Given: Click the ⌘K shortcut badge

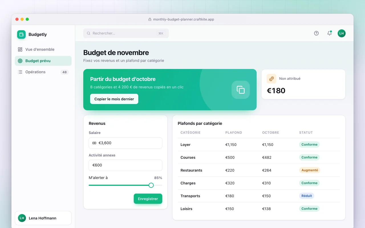Looking at the screenshot, I should (x=161, y=33).
